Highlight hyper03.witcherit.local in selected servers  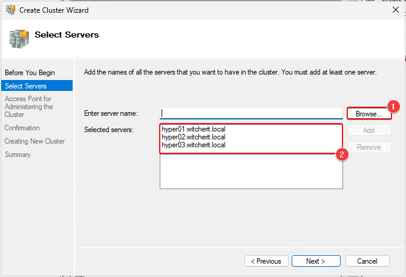(194, 145)
